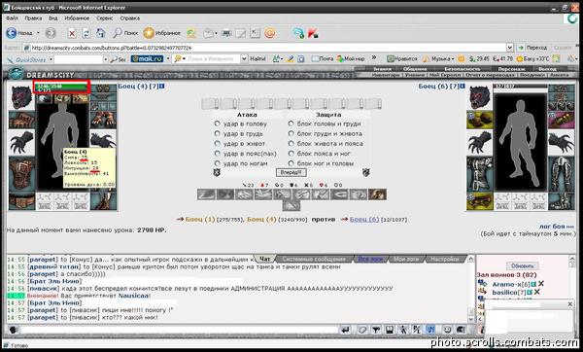Click the Home page icon
This screenshot has height=352, width=583.
[x=100, y=33]
